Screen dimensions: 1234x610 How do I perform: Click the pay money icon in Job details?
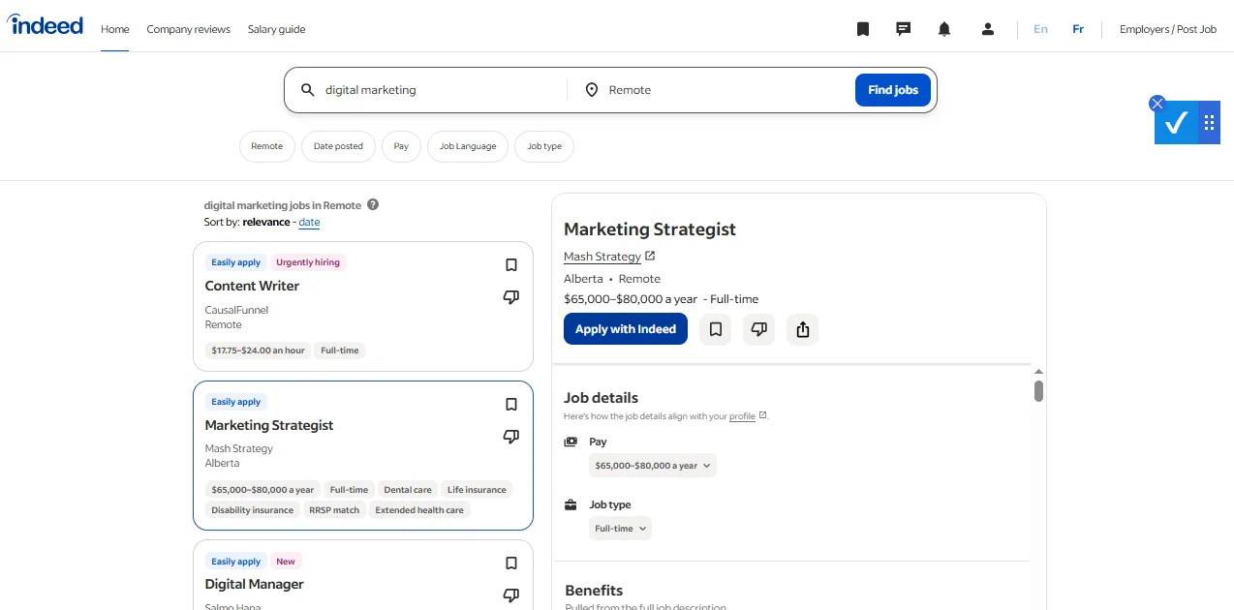pyautogui.click(x=571, y=442)
